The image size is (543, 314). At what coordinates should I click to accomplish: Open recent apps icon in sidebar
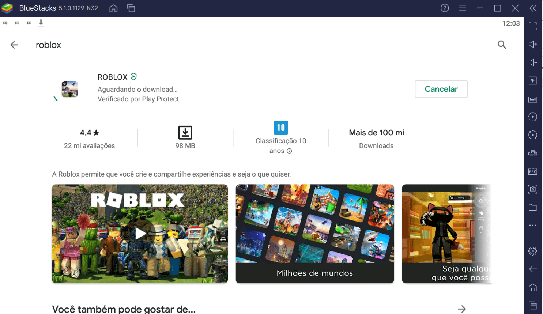533,305
